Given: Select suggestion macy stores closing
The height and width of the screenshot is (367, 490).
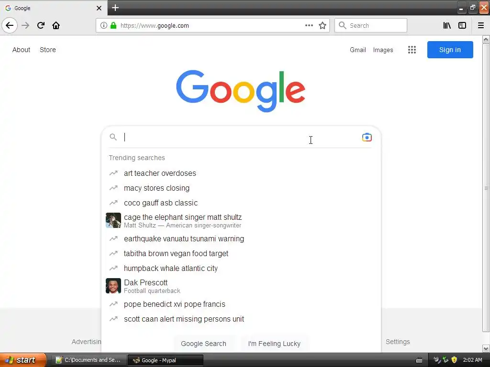Looking at the screenshot, I should [240, 188].
